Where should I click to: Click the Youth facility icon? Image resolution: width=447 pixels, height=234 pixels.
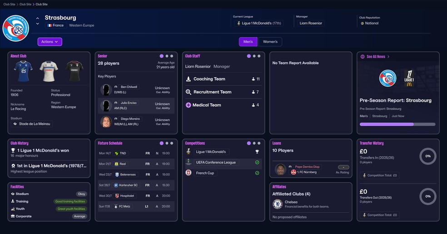(x=13, y=209)
